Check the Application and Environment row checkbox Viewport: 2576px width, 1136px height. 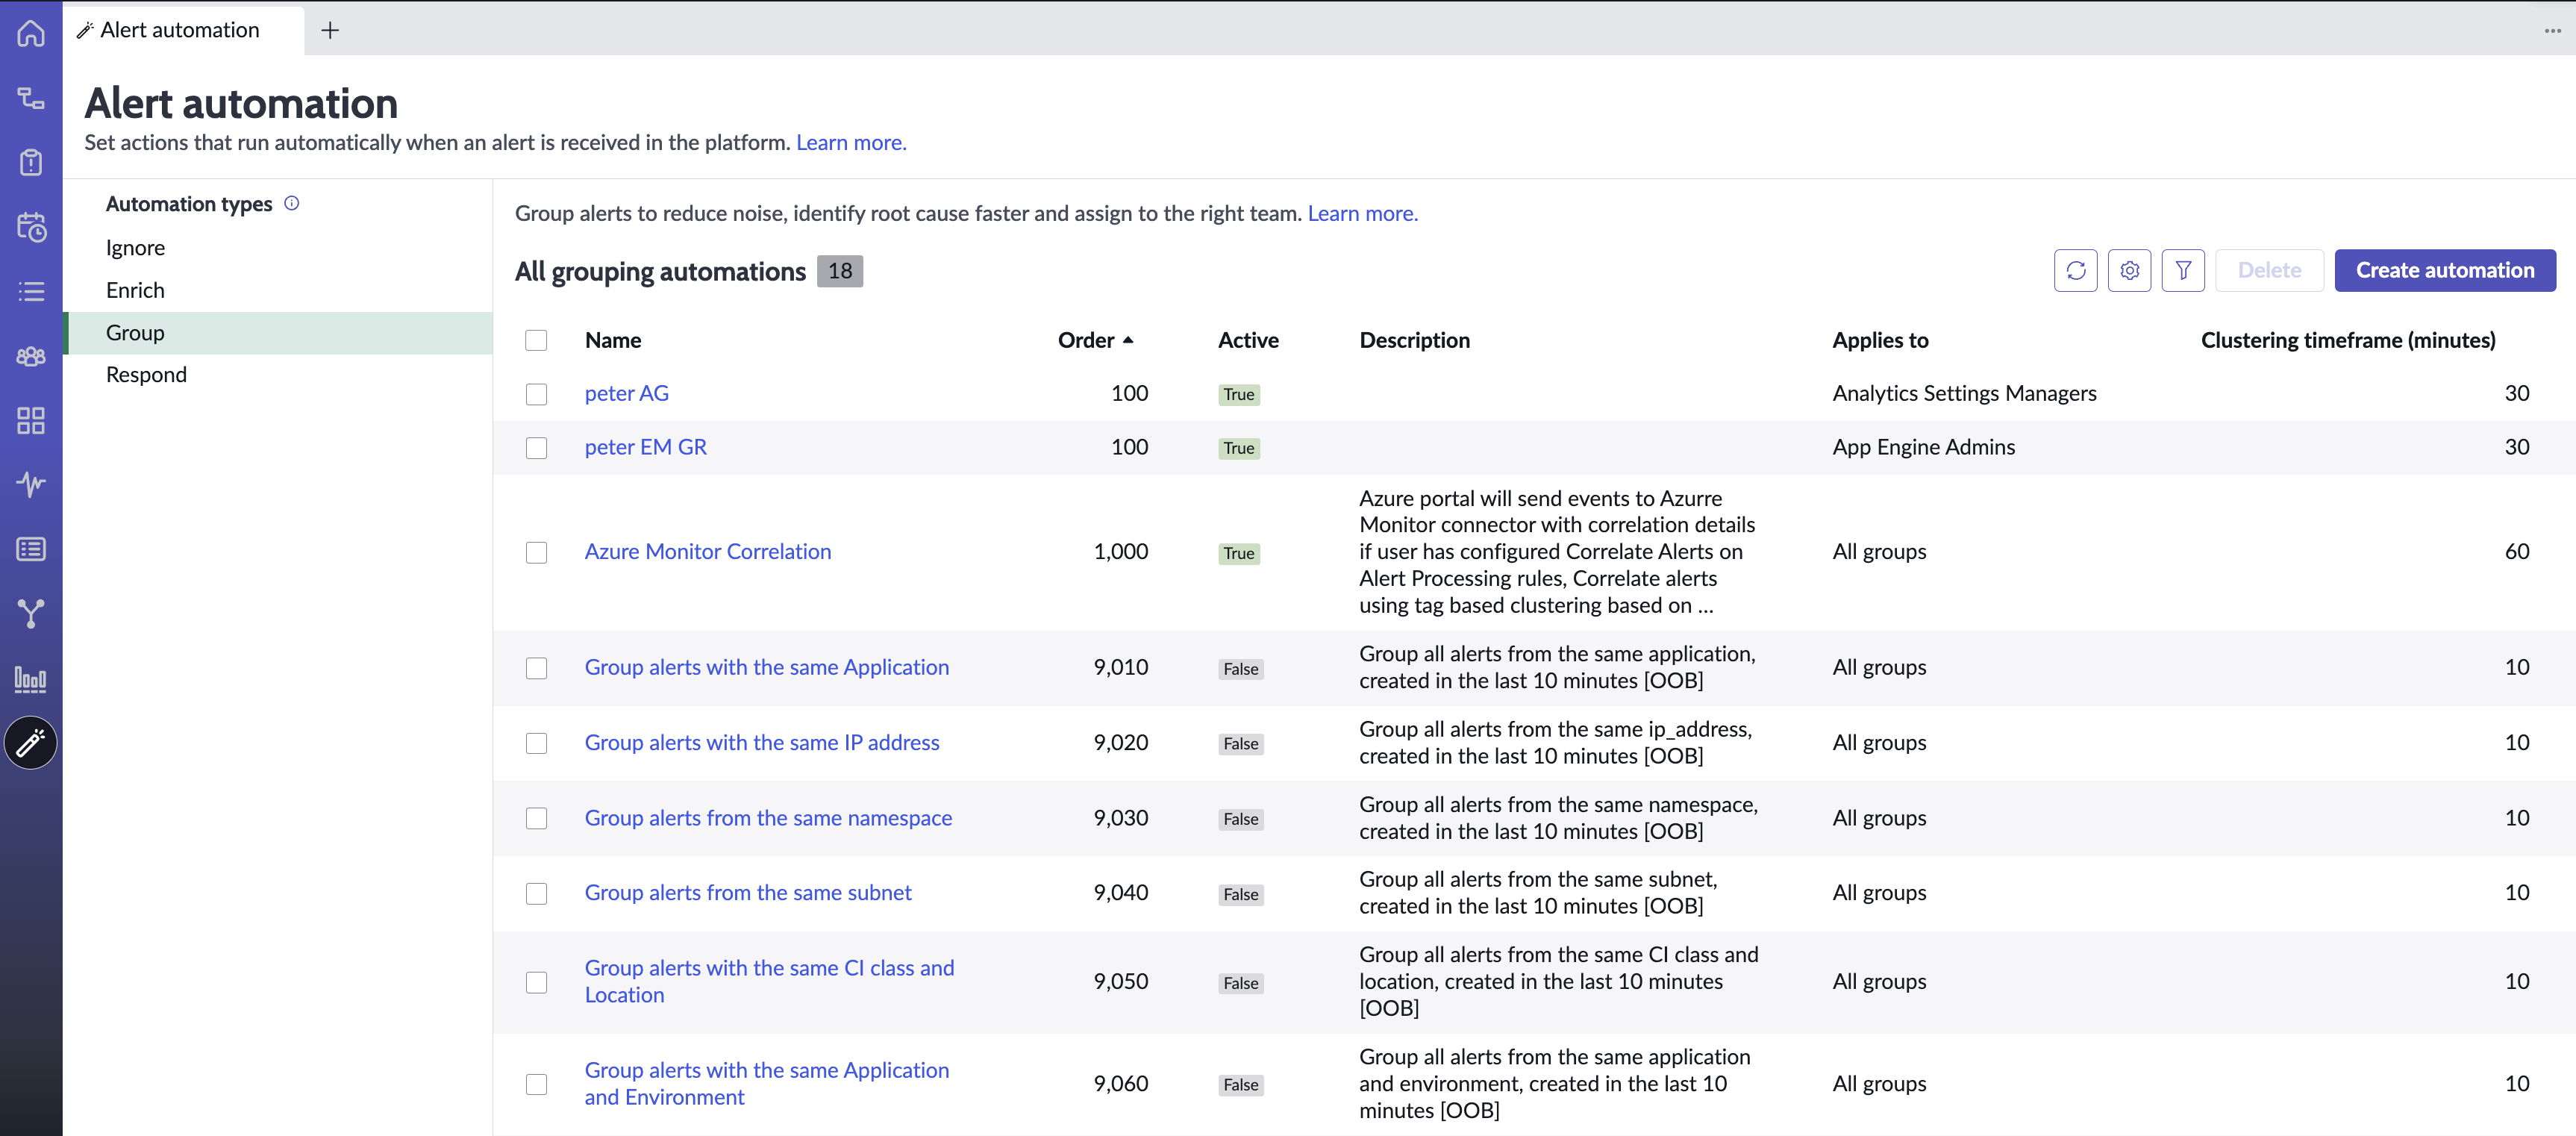click(537, 1085)
